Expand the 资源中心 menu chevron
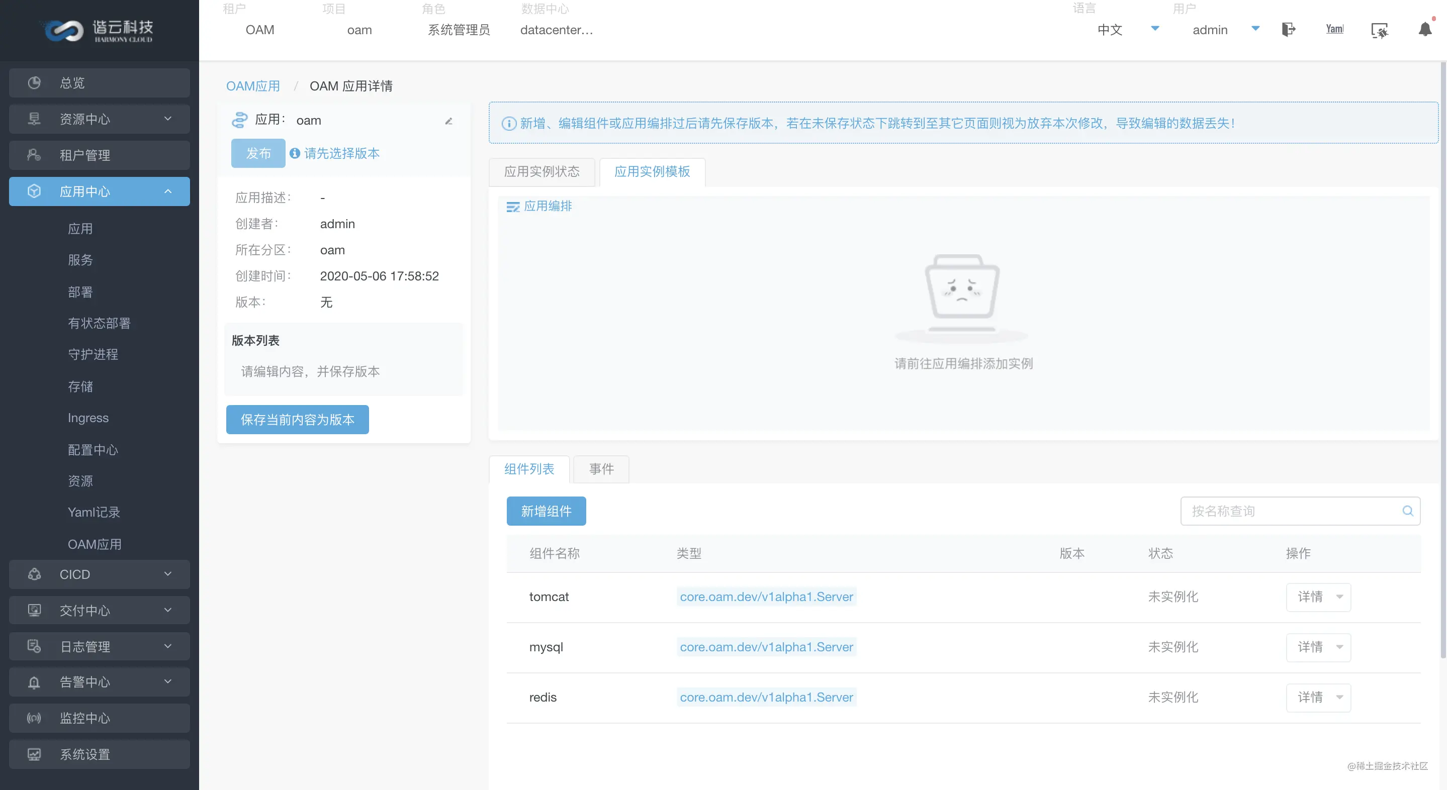The width and height of the screenshot is (1447, 790). 167,119
